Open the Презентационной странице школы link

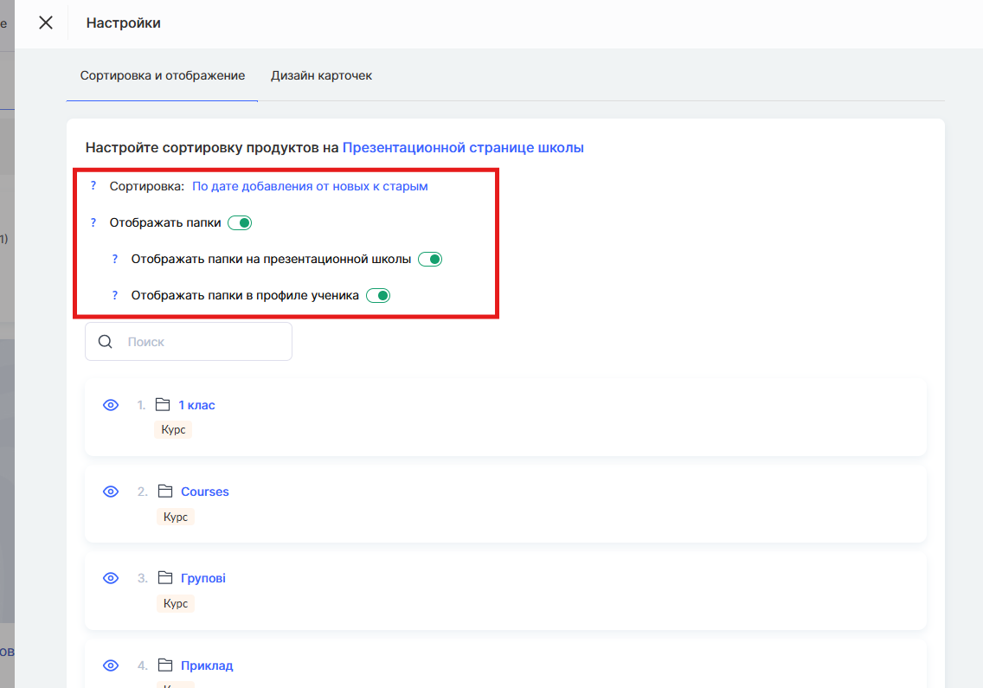coord(463,147)
